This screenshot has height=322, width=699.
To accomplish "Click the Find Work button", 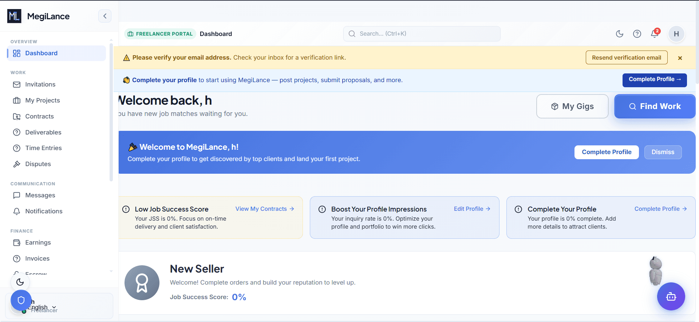I will coord(655,106).
